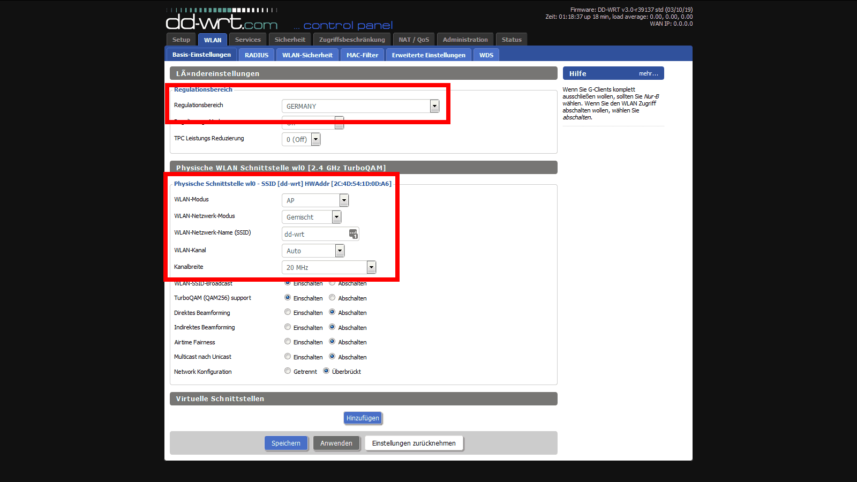Open the RADIUS sub-tab
The image size is (857, 482).
click(x=257, y=55)
